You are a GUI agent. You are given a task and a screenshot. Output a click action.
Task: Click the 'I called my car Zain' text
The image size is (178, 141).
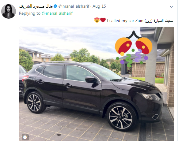[125, 20]
